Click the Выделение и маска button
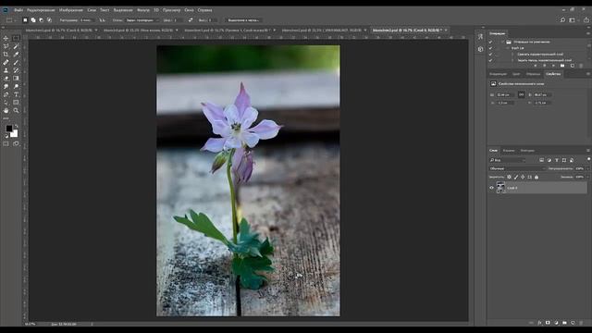This screenshot has height=333, width=592. coord(243,20)
